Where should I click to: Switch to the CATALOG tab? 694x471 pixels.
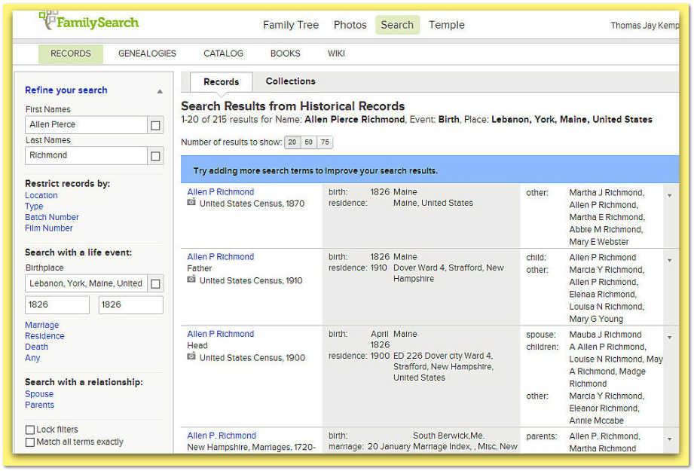click(x=224, y=54)
